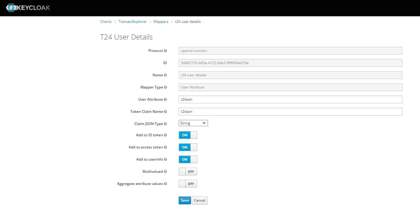Click help icon beside Add to ID token
This screenshot has width=420, height=209.
165,135
